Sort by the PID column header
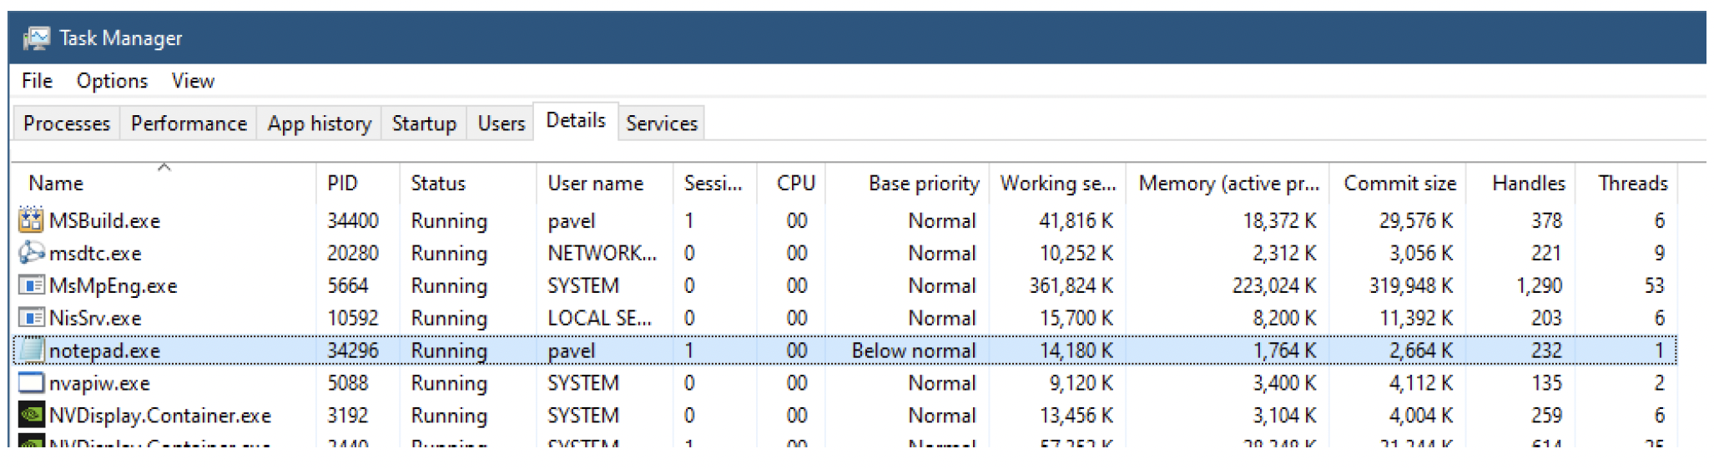Viewport: 1714px width, 469px height. 358,183
